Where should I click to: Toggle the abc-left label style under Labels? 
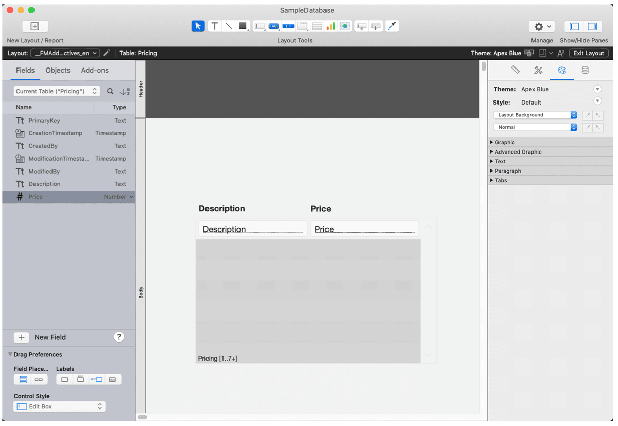coord(96,379)
